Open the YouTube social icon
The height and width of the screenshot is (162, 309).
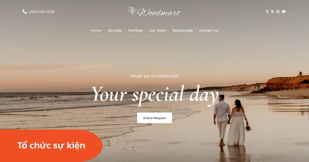pyautogui.click(x=284, y=12)
